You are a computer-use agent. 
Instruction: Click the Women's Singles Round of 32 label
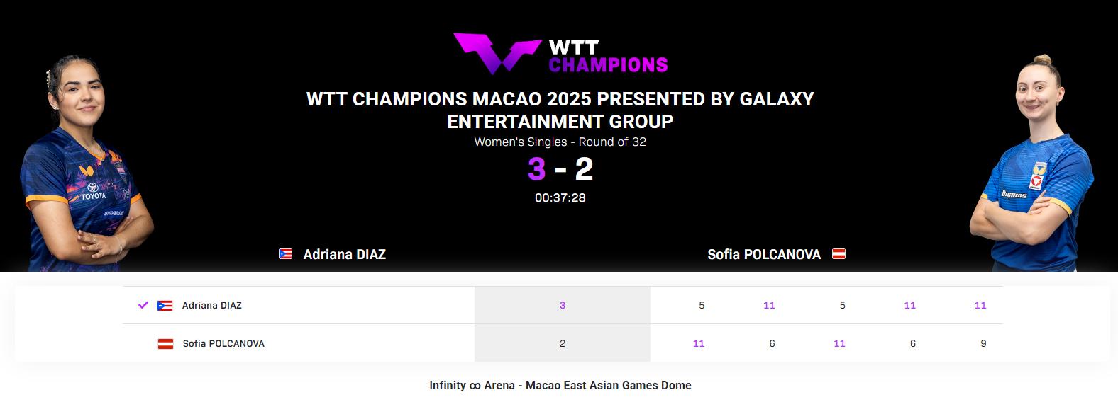tap(560, 142)
